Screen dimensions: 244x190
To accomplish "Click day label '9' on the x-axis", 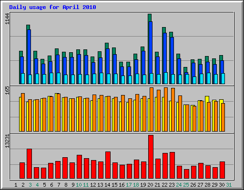I will (73, 185).
